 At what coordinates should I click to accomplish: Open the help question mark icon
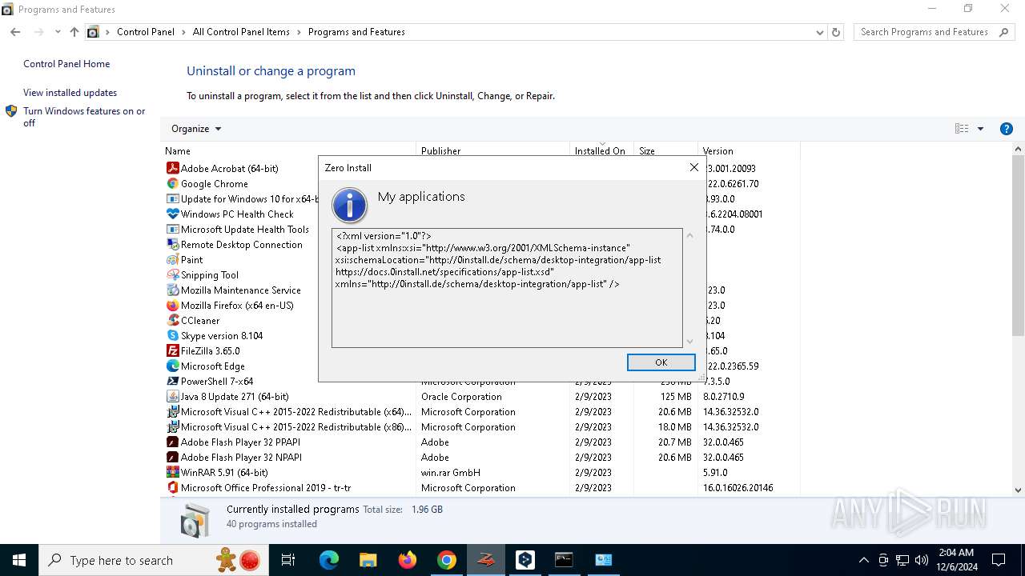click(1007, 129)
